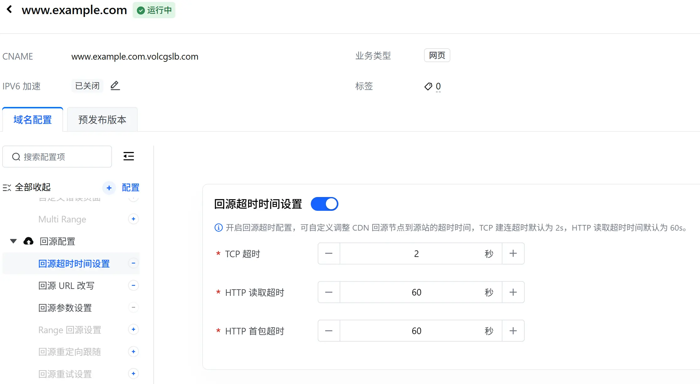Screen dimensions: 700x384
Task: Click the cloud icon of 回源配置
Action: point(29,241)
